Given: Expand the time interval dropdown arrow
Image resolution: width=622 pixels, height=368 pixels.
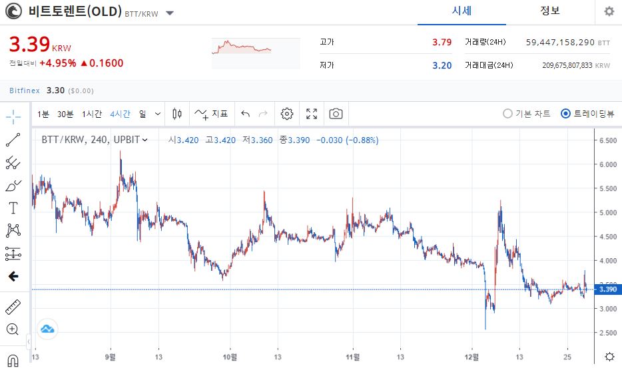Looking at the screenshot, I should pos(157,114).
